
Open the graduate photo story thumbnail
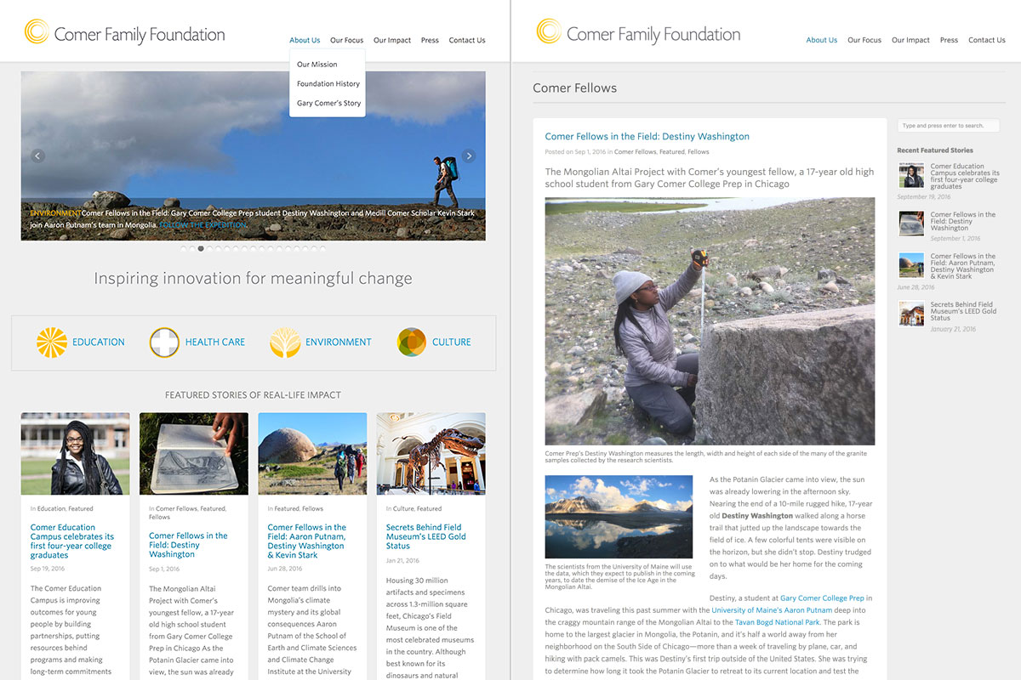click(76, 454)
